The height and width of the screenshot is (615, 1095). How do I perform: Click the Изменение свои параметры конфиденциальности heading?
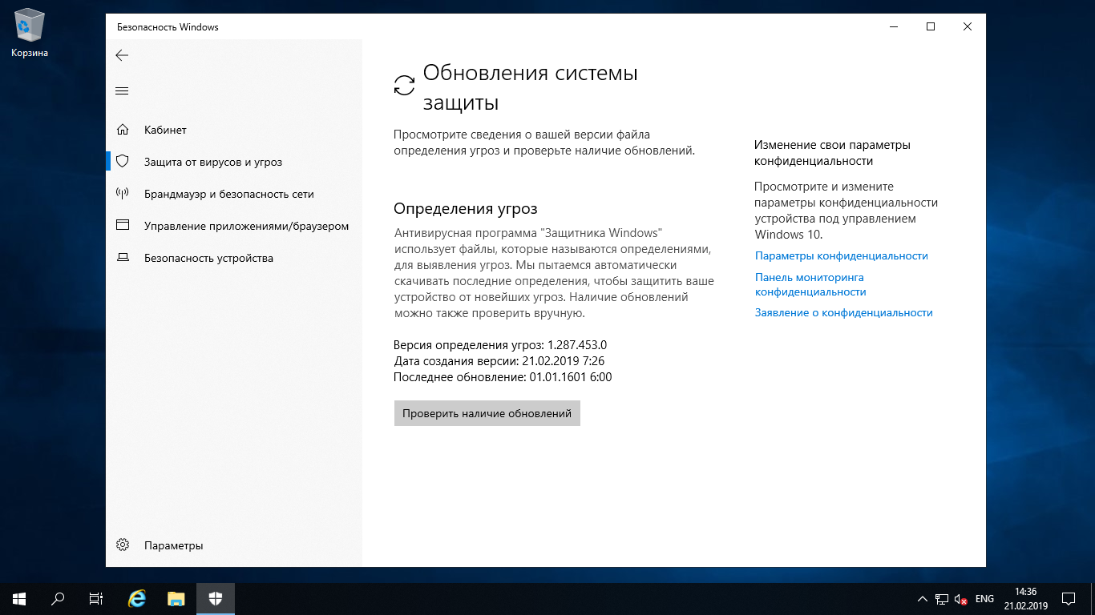(x=832, y=153)
